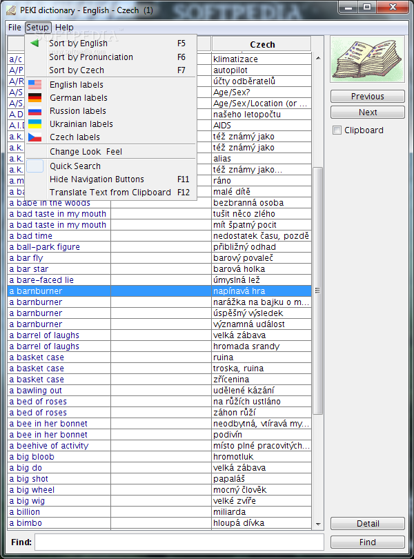Click the Detail button
This screenshot has height=559, width=414.
[x=368, y=523]
